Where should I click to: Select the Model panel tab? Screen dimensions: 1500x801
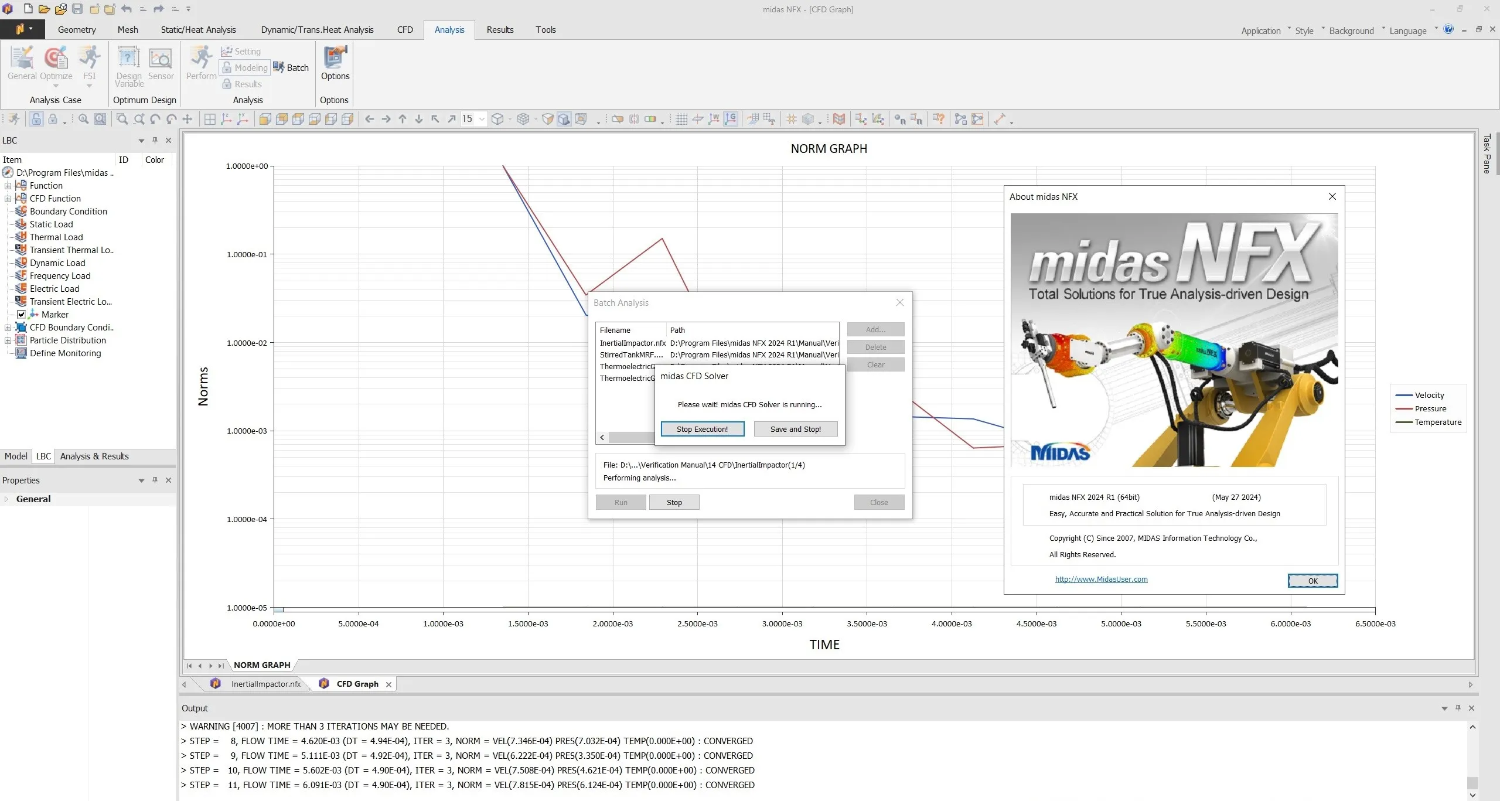coord(16,456)
